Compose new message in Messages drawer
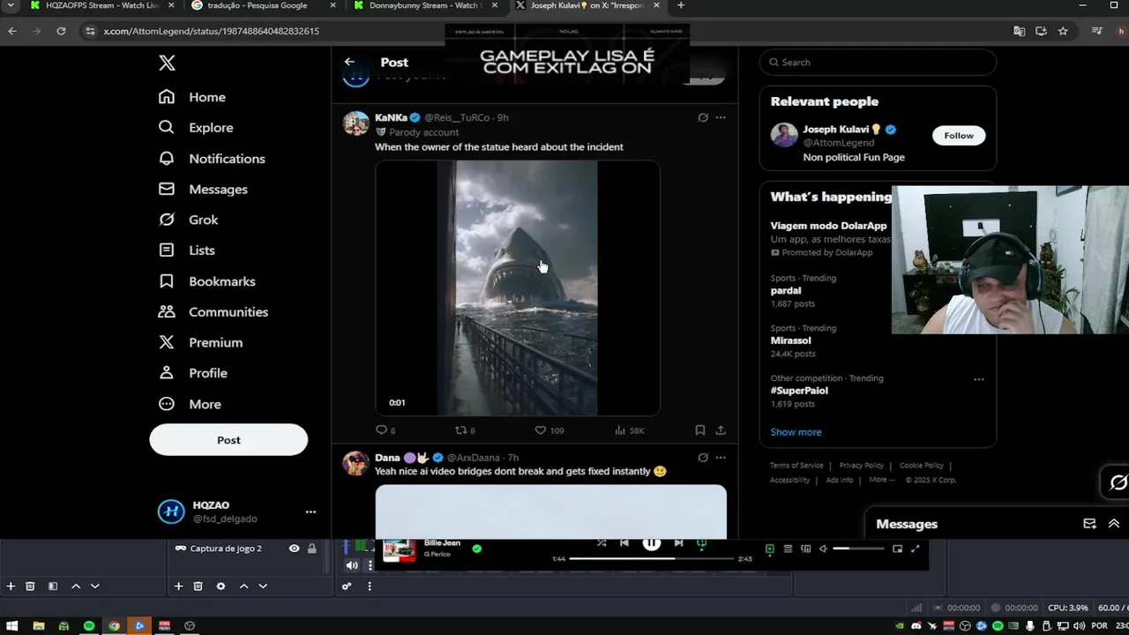Viewport: 1129px width, 635px height. 1089,524
